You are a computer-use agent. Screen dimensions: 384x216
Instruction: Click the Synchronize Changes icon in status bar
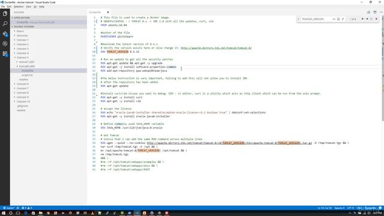pos(17,208)
